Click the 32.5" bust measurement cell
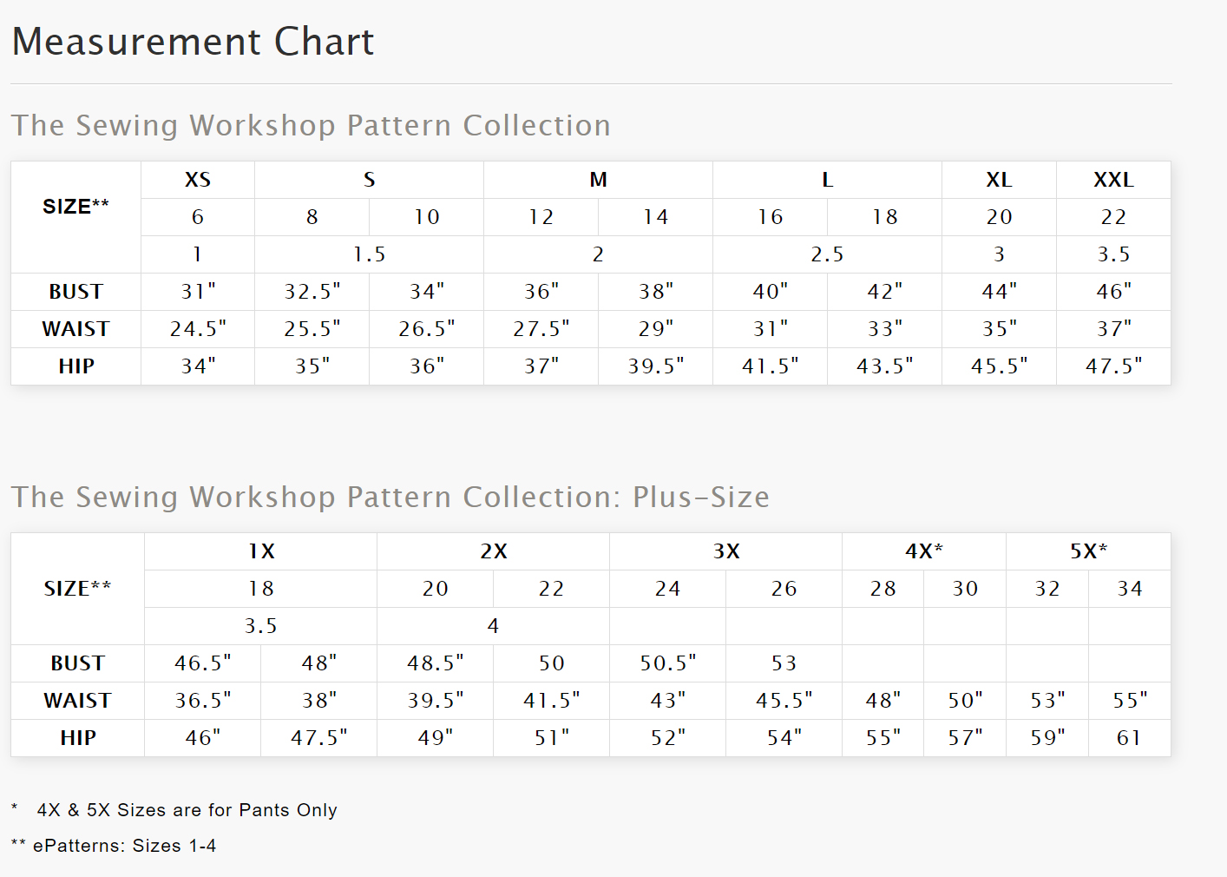The image size is (1227, 877). pyautogui.click(x=312, y=292)
